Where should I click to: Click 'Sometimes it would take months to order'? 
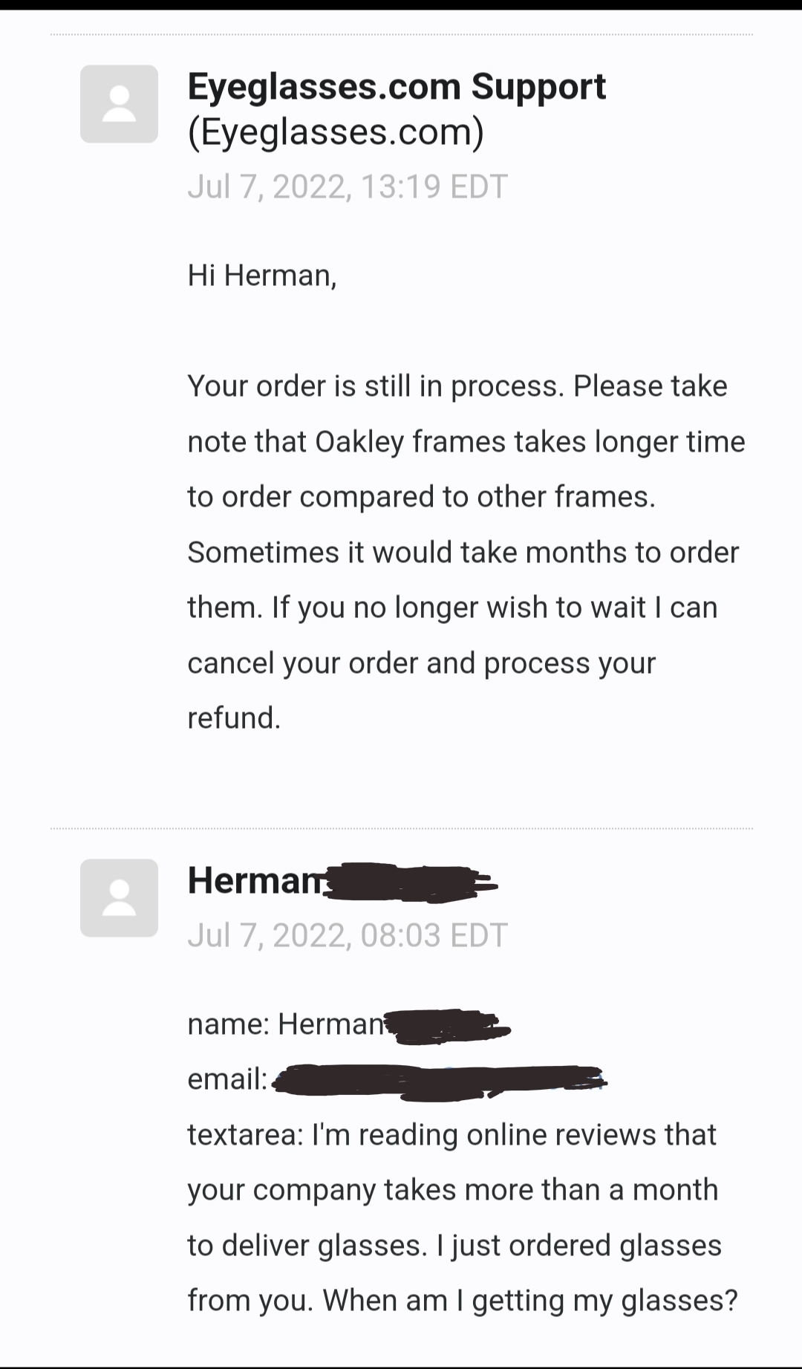[x=463, y=553]
